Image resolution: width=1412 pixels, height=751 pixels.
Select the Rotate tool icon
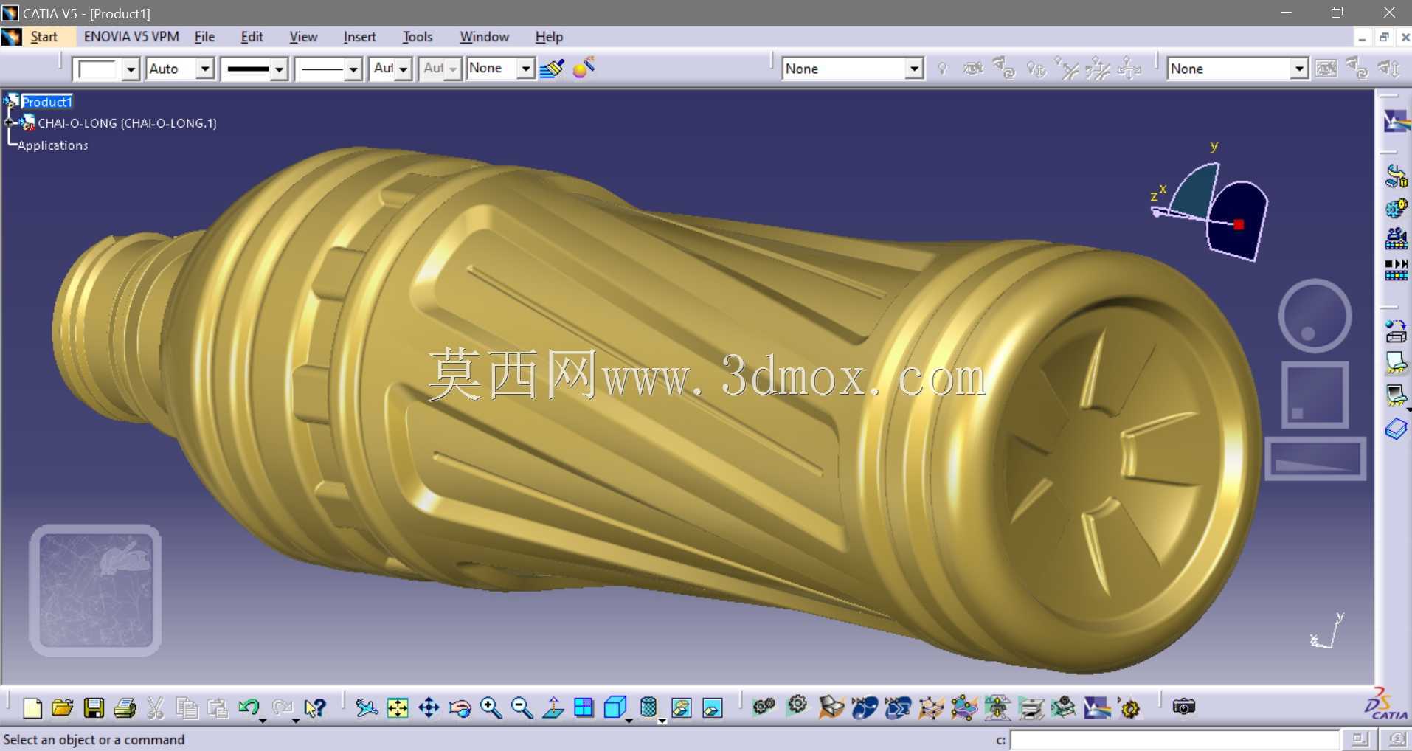[460, 708]
